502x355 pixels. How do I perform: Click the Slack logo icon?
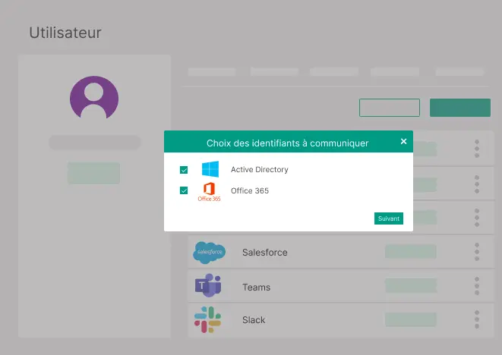[x=208, y=319]
